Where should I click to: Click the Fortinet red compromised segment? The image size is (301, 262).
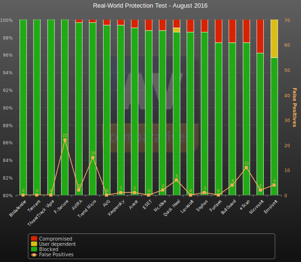pos(218,31)
